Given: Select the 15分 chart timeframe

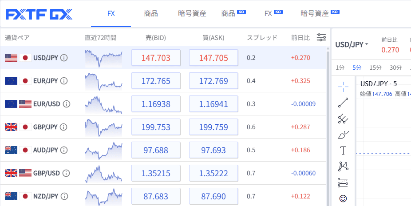Looking at the screenshot, I should [375, 68].
